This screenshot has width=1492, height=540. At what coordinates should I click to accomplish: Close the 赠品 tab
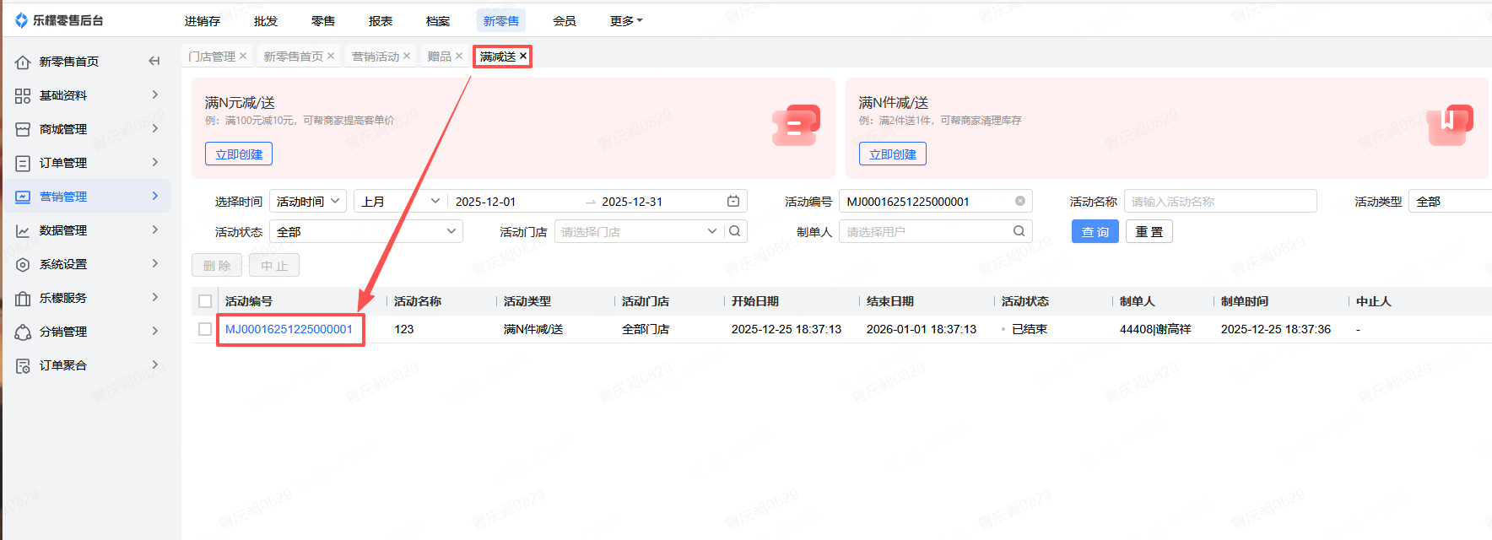459,56
